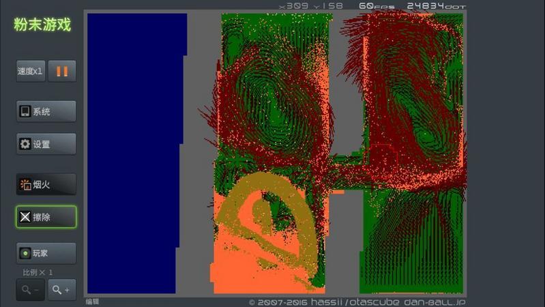The width and height of the screenshot is (545, 307).
Task: Open the 系统 (System) menu
Action: coord(46,111)
